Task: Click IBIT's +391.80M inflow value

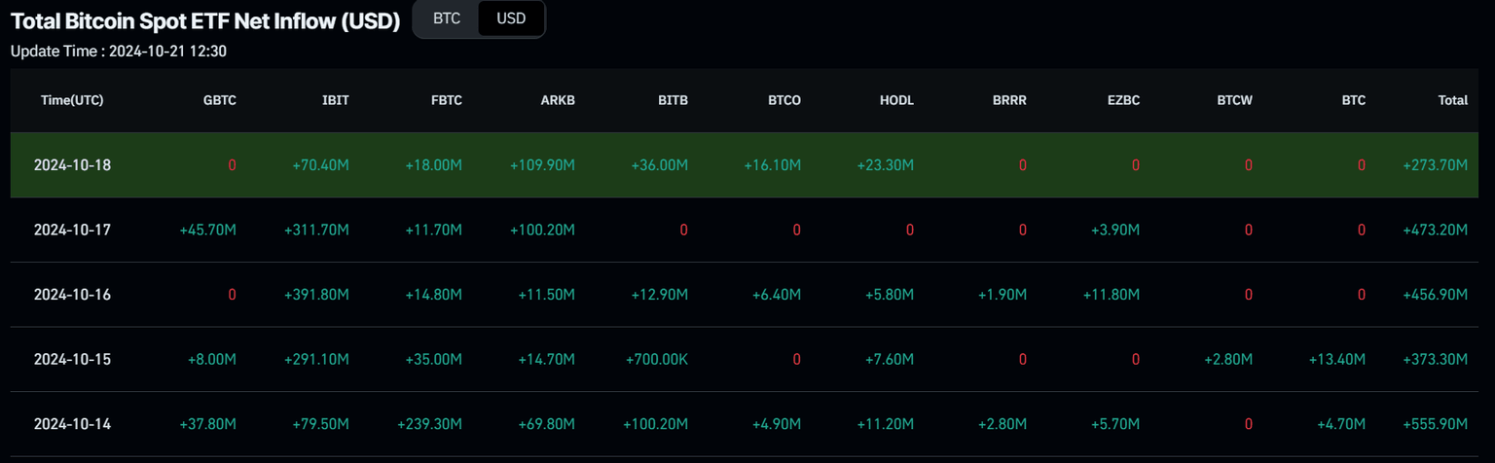Action: (x=316, y=295)
